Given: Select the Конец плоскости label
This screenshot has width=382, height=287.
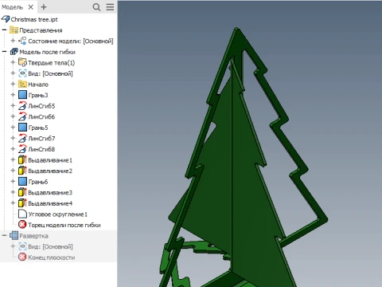Looking at the screenshot, I should click(x=52, y=258).
